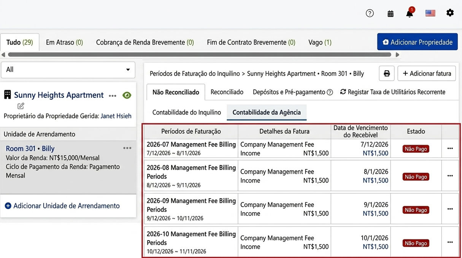The height and width of the screenshot is (258, 462).
Task: Select the Fim de Contrato Brevemente tab
Action: point(251,42)
